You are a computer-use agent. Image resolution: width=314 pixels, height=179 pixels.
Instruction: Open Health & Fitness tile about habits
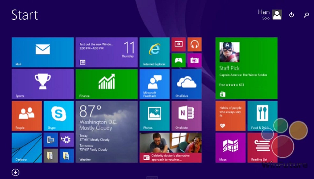click(230, 116)
